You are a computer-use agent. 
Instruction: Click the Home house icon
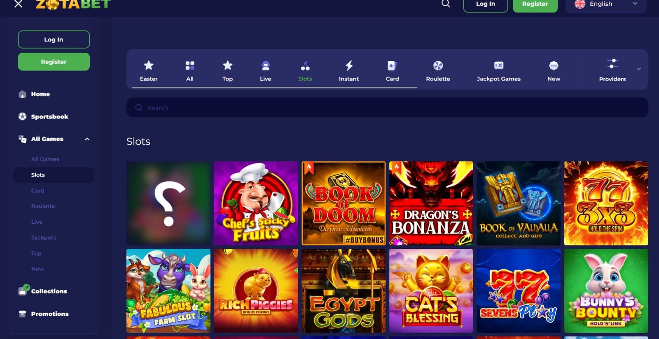pos(22,94)
